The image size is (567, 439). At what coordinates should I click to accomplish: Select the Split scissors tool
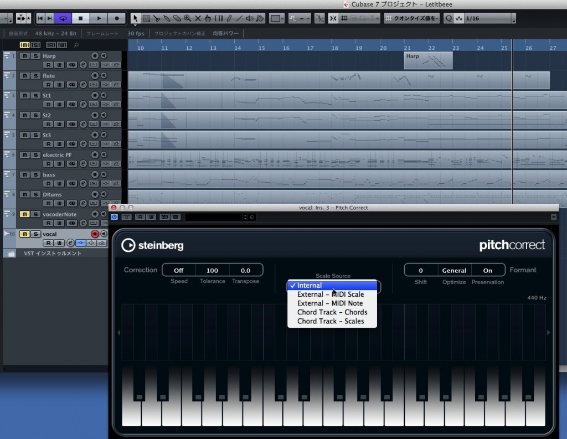point(156,18)
